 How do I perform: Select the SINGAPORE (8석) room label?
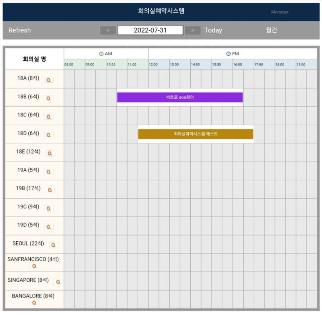coord(28,280)
